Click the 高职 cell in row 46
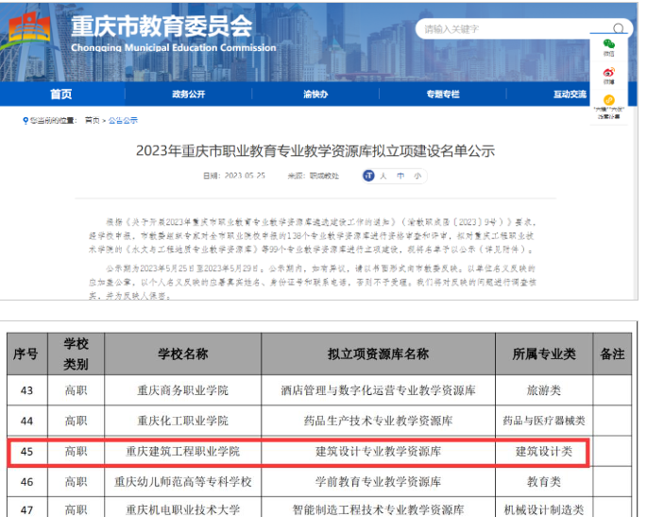Viewport: 647px width, 517px height. [x=76, y=482]
